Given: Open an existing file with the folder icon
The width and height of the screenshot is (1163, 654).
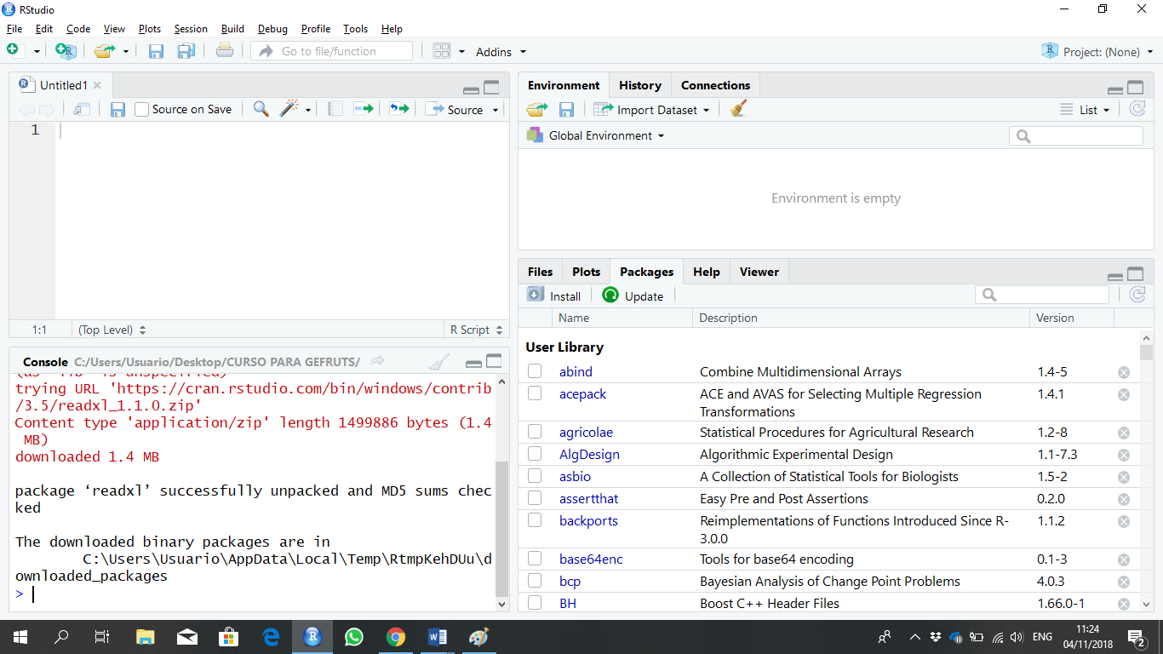Looking at the screenshot, I should tap(105, 51).
